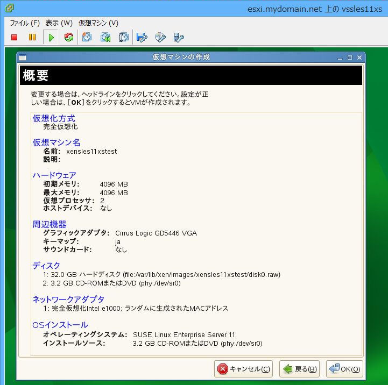The height and width of the screenshot is (385, 388).
Task: Click the USB device connect icon
Action: click(x=179, y=37)
